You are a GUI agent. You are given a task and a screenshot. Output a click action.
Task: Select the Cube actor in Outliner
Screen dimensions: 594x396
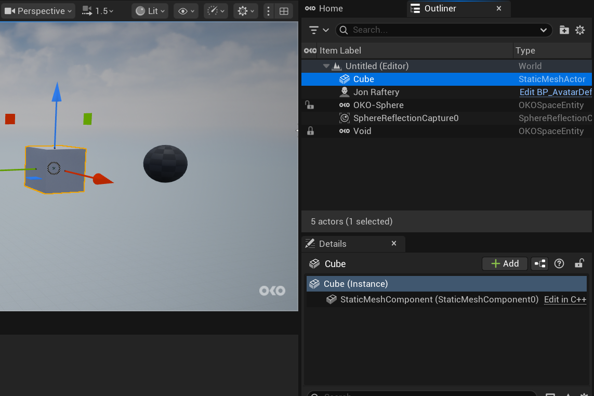(446, 79)
